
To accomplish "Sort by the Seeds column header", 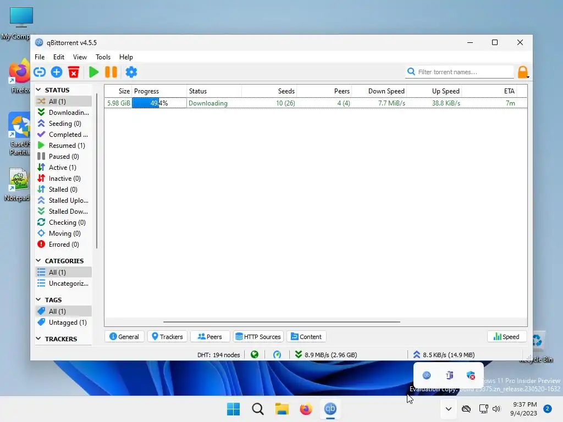I will click(269, 91).
